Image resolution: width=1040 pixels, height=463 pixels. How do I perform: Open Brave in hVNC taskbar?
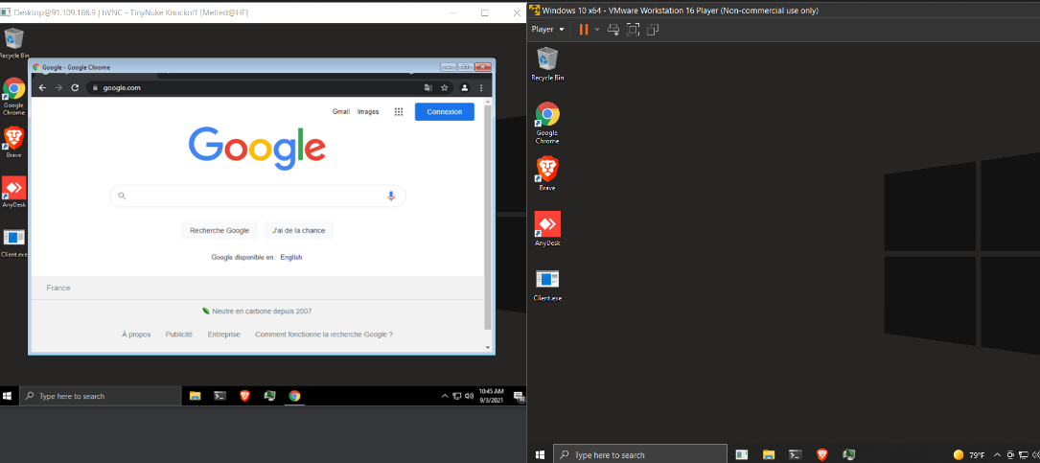tap(244, 396)
